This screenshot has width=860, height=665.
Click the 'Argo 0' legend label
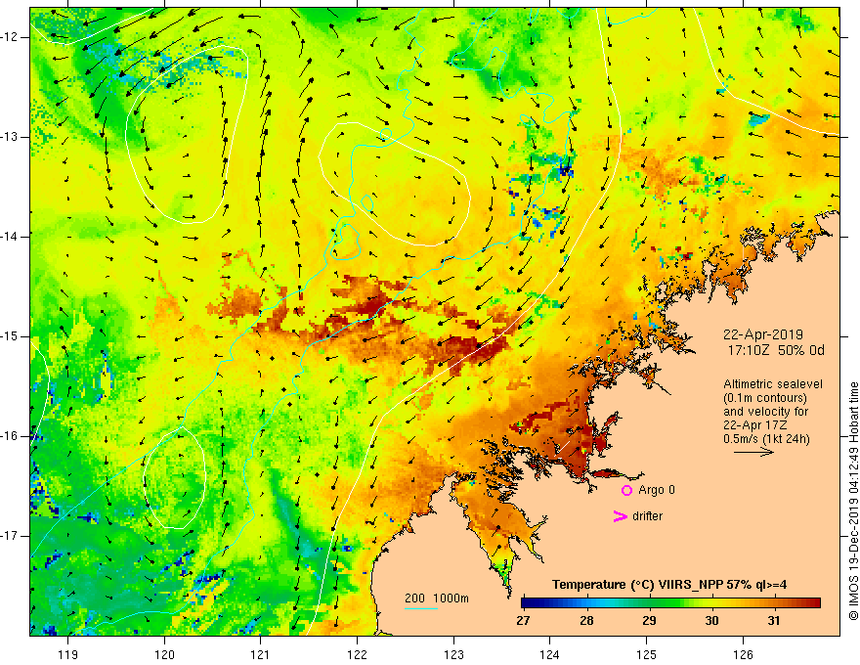click(x=657, y=490)
